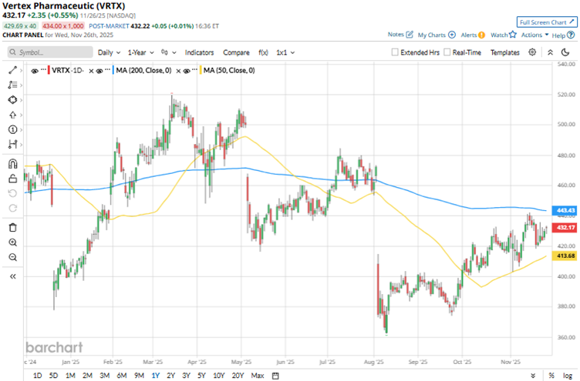The width and height of the screenshot is (580, 381).
Task: Click the zoom out magnifier icon
Action: tap(13, 257)
